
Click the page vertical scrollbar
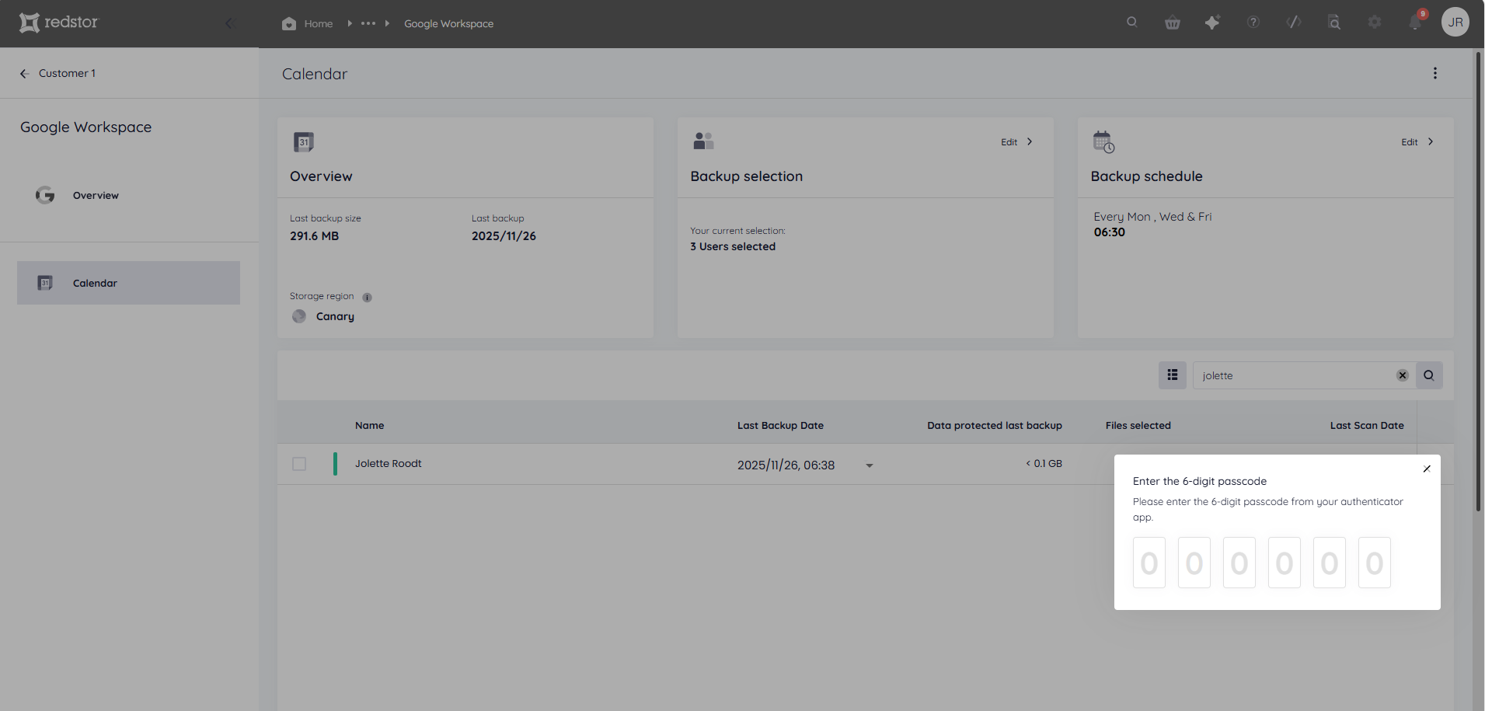point(1478,281)
